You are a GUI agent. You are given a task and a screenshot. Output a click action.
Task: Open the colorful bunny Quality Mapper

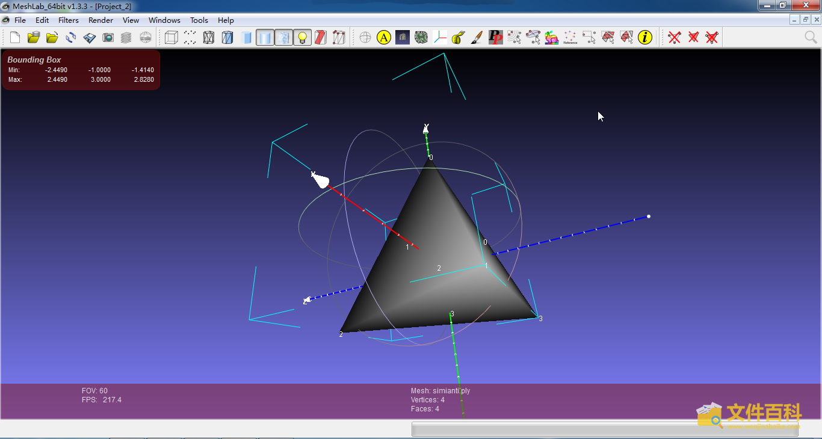pyautogui.click(x=552, y=38)
